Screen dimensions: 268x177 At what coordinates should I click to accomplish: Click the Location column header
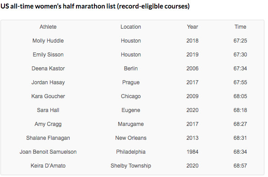(x=131, y=27)
